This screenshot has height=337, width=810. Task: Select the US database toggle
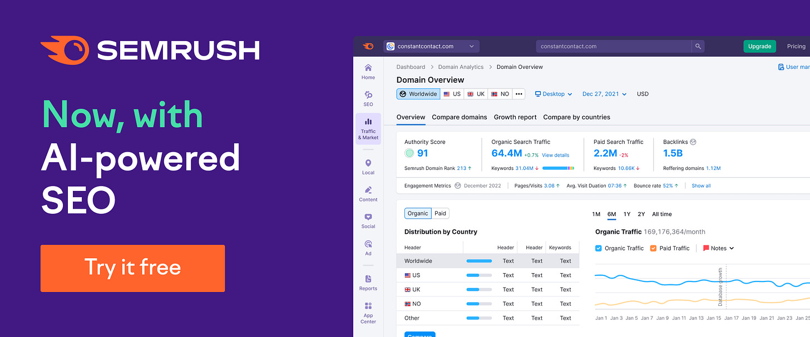point(452,94)
